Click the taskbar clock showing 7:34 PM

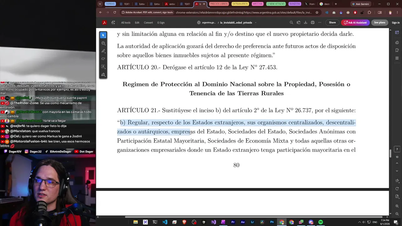pos(385,222)
